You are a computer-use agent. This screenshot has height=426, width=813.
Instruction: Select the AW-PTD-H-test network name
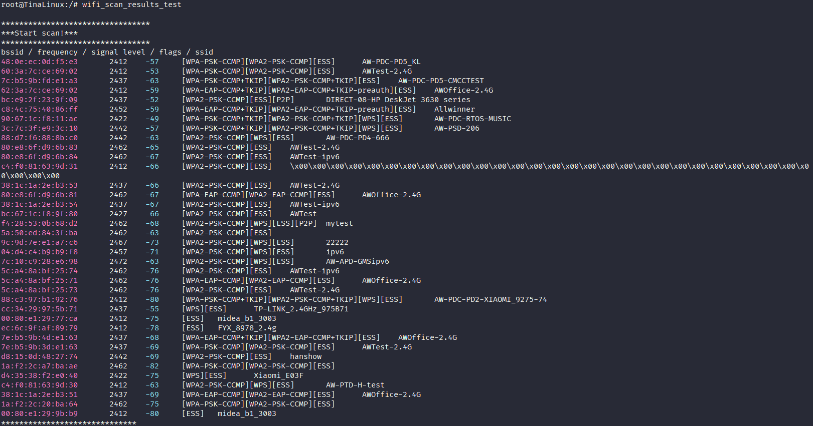click(x=355, y=385)
